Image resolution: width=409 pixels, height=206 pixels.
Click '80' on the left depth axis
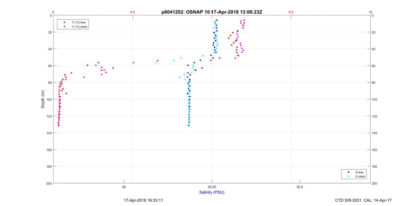[50, 83]
